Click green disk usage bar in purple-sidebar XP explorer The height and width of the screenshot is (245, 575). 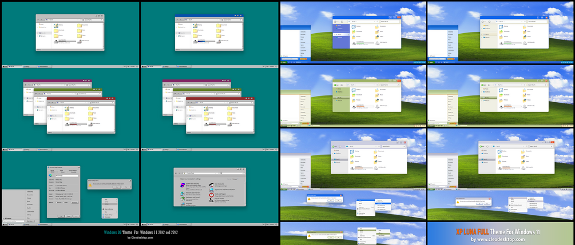(365, 43)
